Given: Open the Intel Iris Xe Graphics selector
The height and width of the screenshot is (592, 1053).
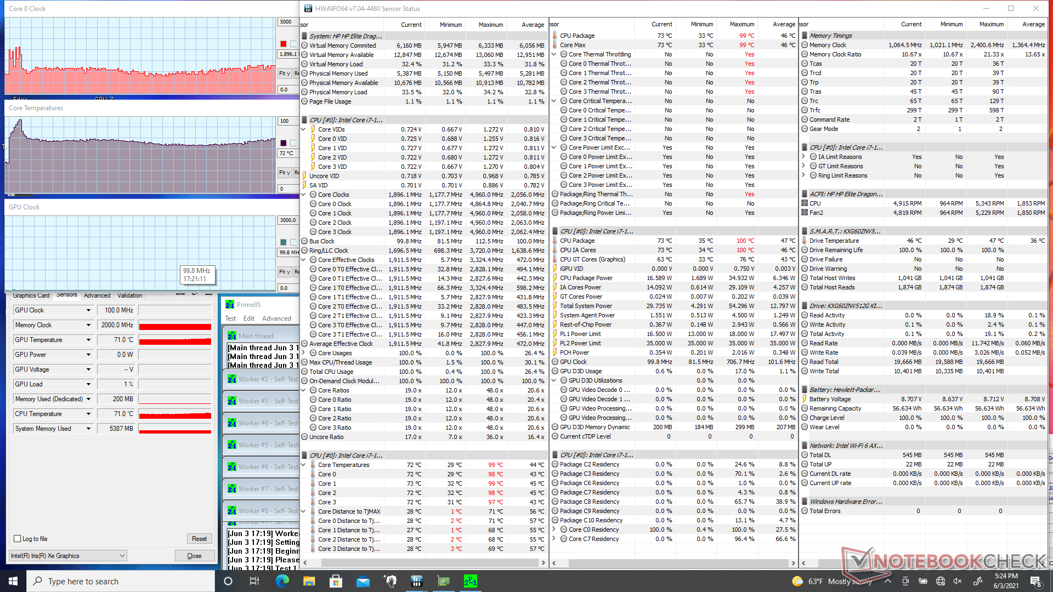Looking at the screenshot, I should coord(68,556).
